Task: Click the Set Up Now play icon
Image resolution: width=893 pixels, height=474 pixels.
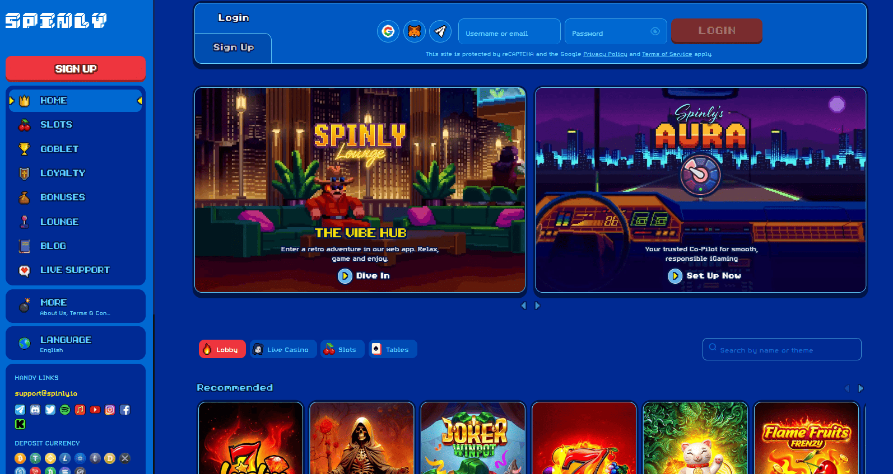Action: click(675, 276)
